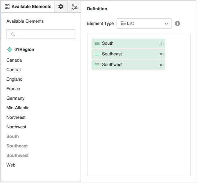Open the sliders filter options tab
Screen dimensions: 197x183
(x=74, y=7)
